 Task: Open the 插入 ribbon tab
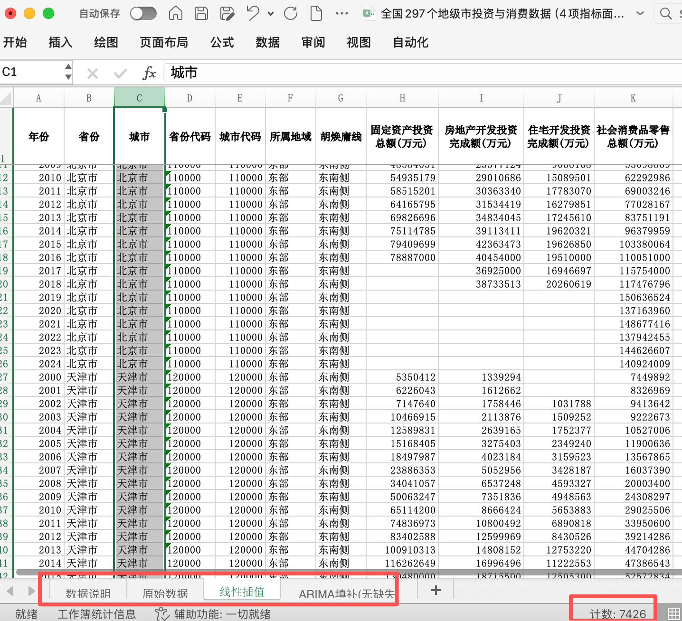60,42
